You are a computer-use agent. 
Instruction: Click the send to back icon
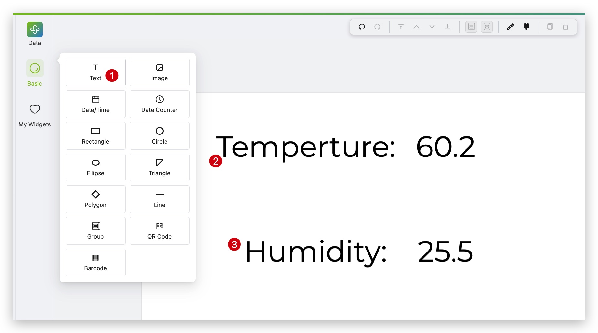pos(447,27)
